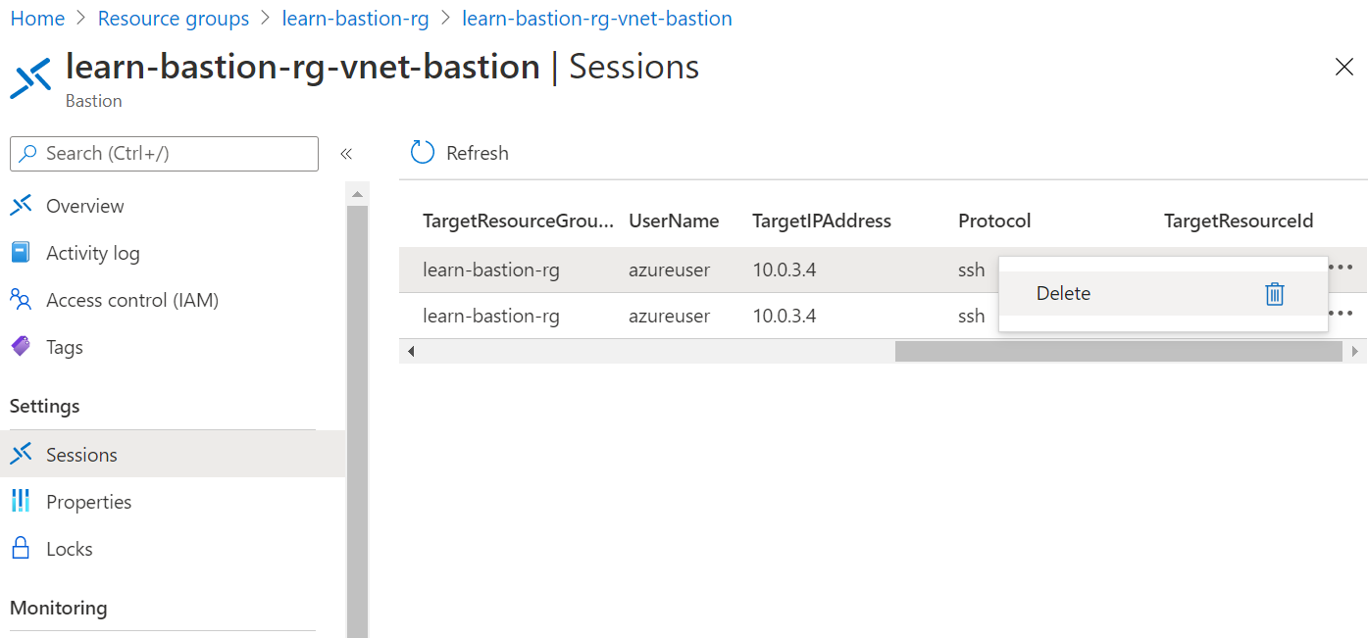The image size is (1368, 638).
Task: Click the Monitoring section heading
Action: click(x=59, y=608)
